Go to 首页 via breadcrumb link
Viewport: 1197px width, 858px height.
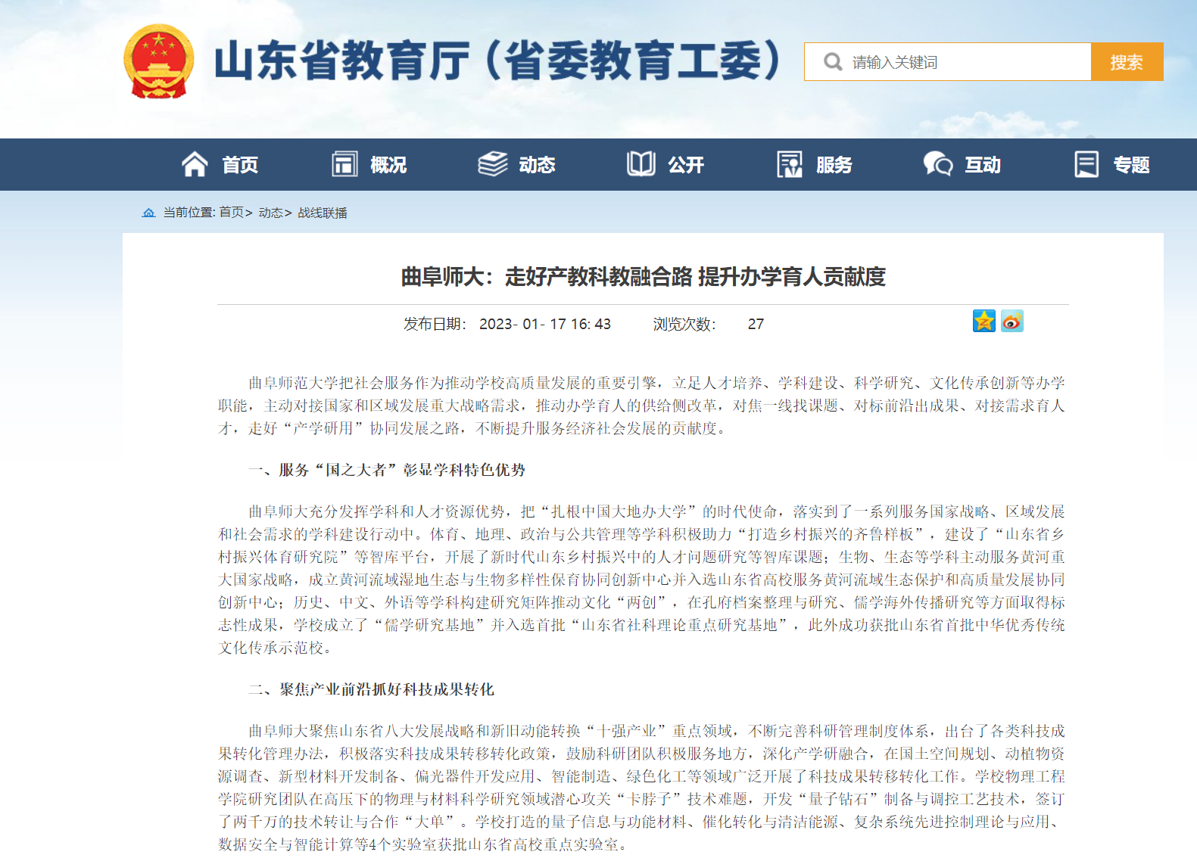point(232,213)
